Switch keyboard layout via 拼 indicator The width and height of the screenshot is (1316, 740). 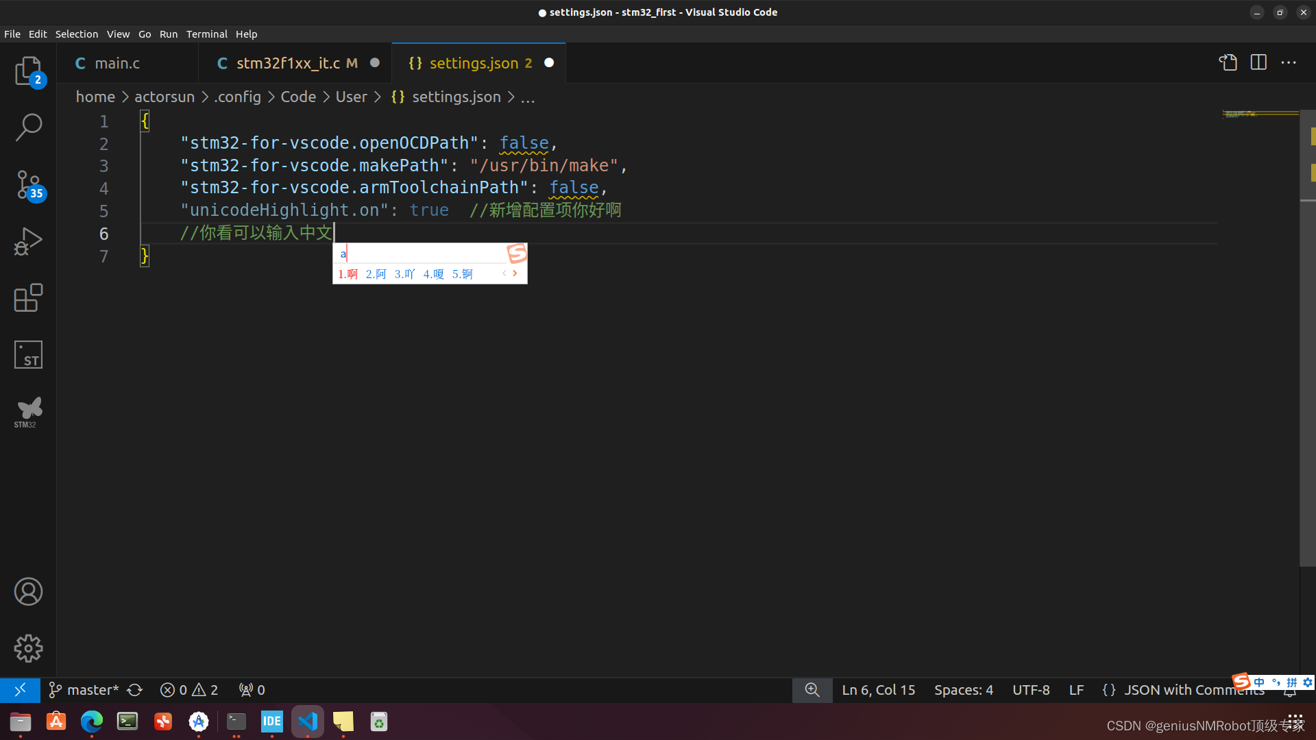[x=1291, y=682]
